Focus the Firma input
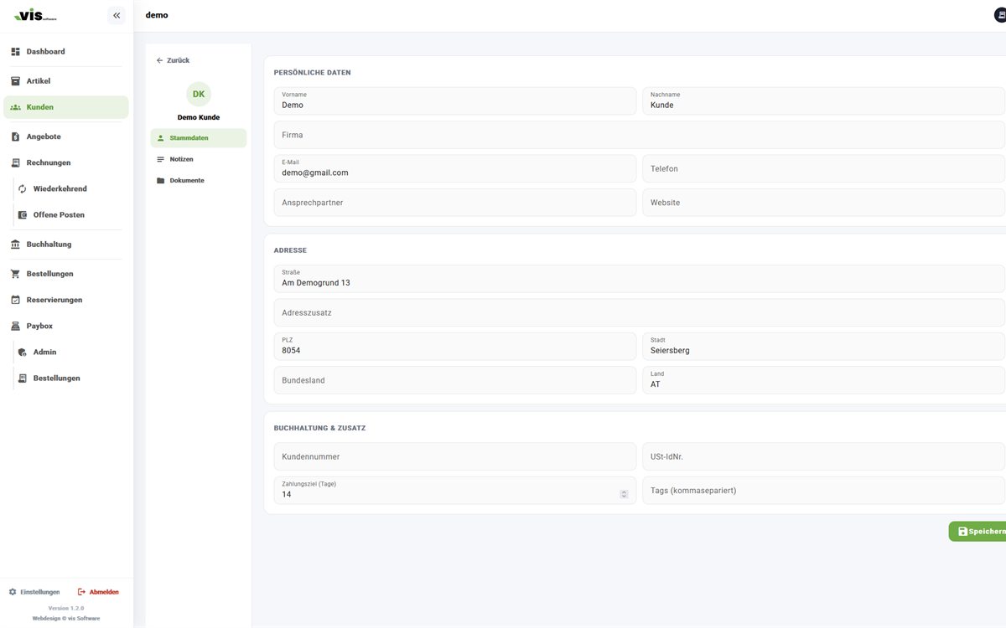The height and width of the screenshot is (628, 1006). [640, 135]
